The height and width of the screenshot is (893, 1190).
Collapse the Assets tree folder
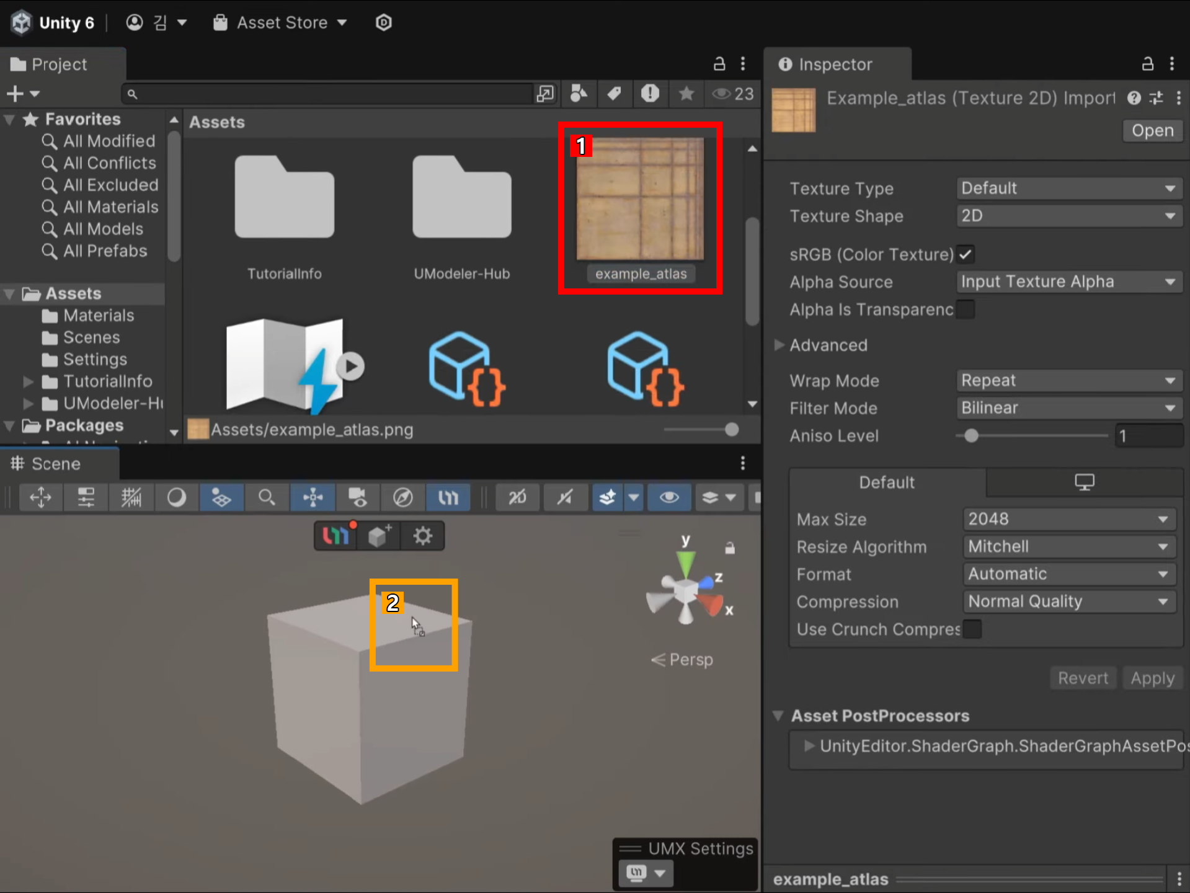tap(9, 293)
